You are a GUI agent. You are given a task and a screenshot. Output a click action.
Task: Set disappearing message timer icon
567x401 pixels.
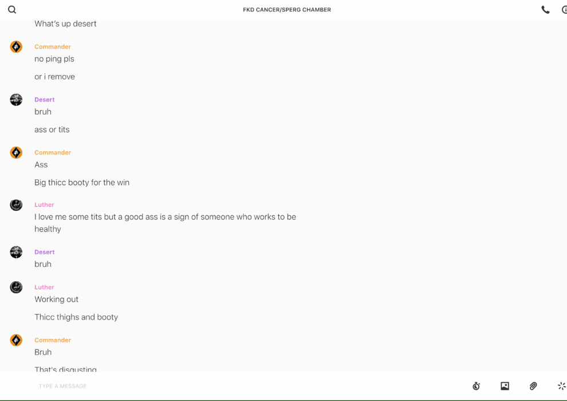click(477, 386)
